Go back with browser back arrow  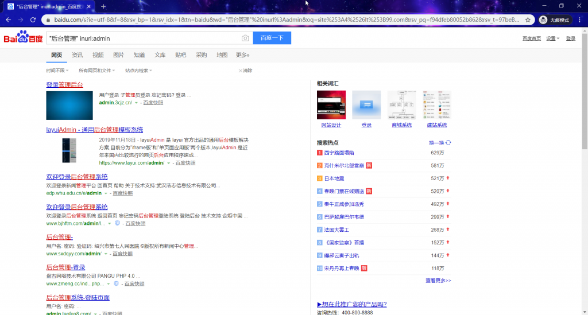point(9,20)
